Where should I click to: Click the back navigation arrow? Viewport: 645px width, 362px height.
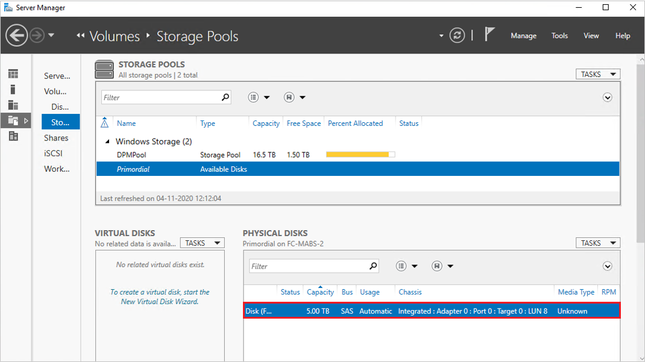point(17,36)
